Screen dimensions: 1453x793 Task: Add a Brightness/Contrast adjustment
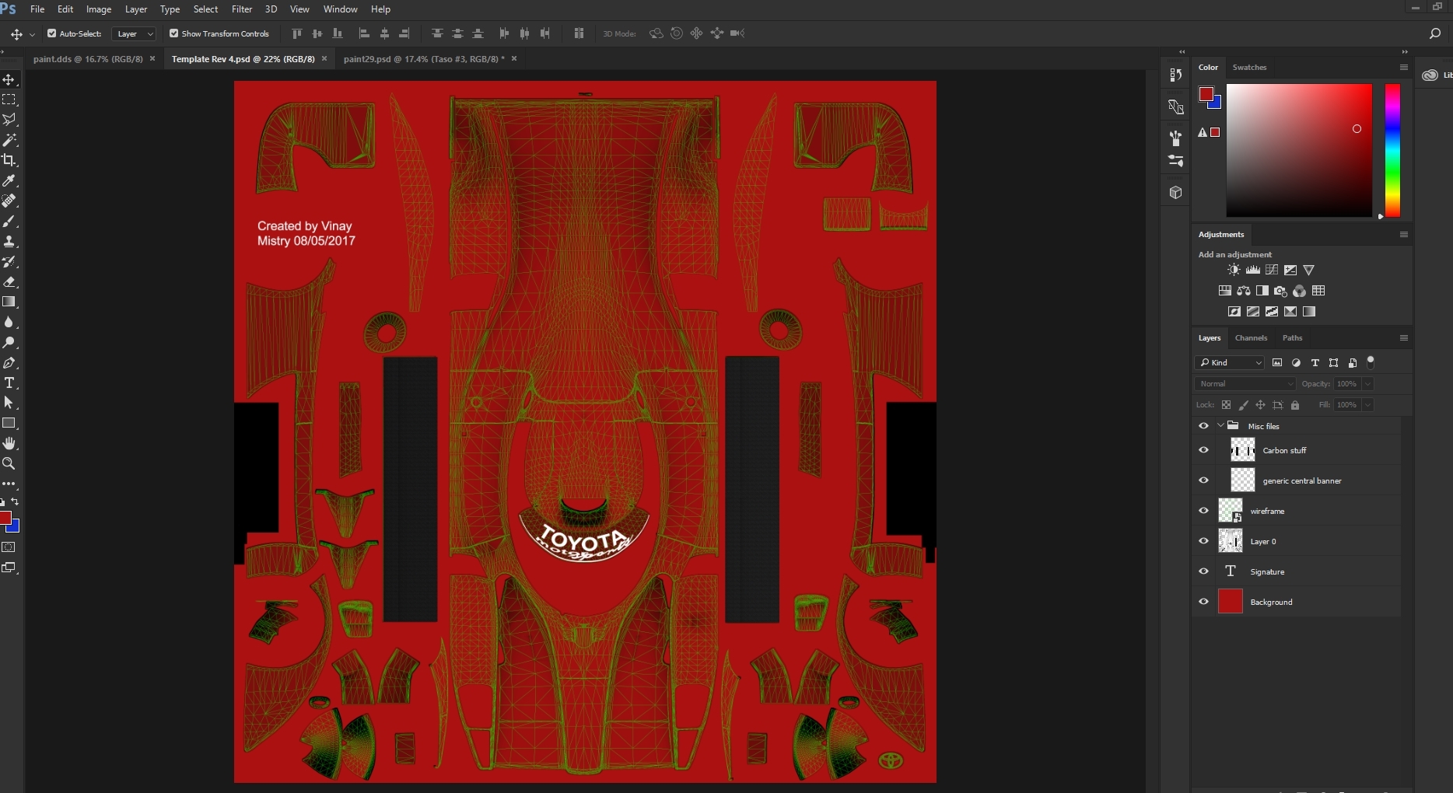click(x=1234, y=270)
